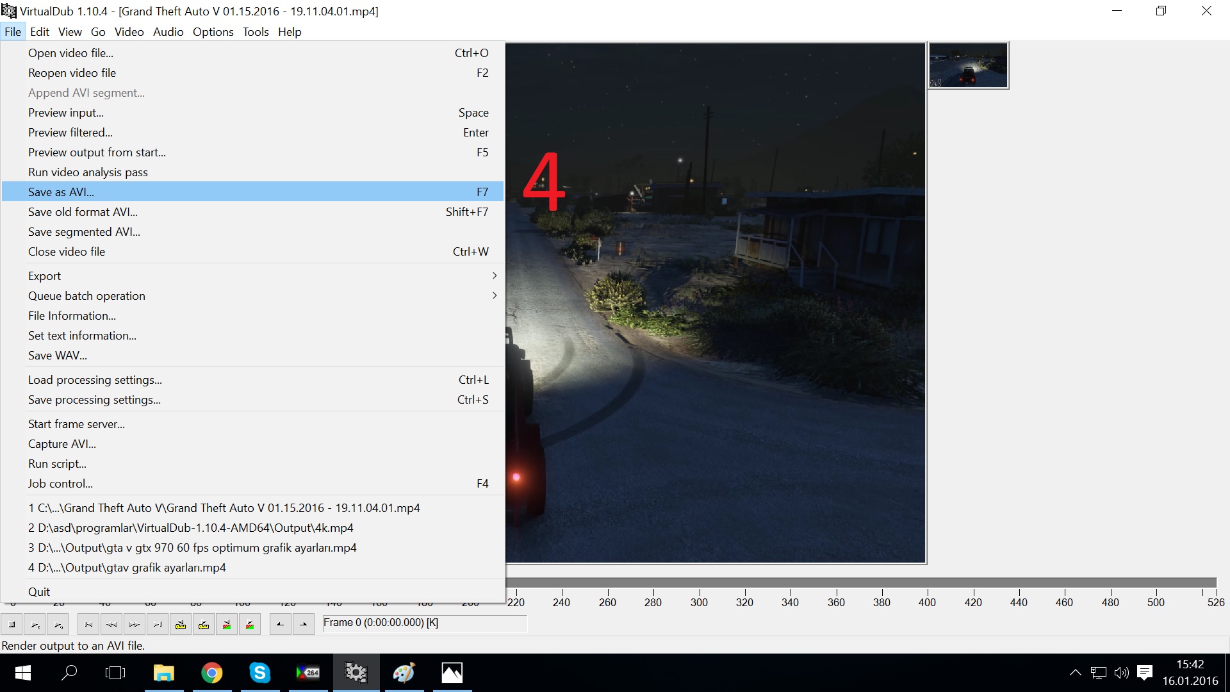The image size is (1230, 692).
Task: Set selection start mark-in
Action: point(280,624)
